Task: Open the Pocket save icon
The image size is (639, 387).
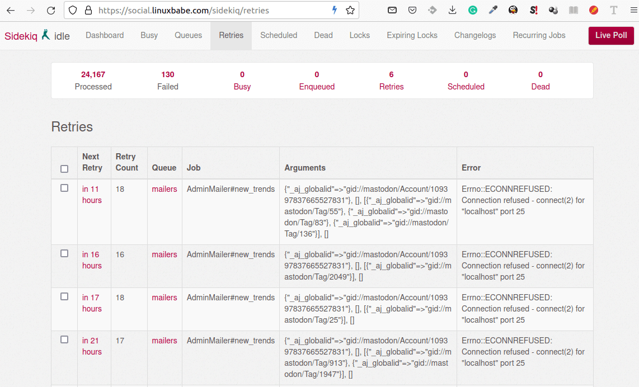Action: pyautogui.click(x=412, y=10)
